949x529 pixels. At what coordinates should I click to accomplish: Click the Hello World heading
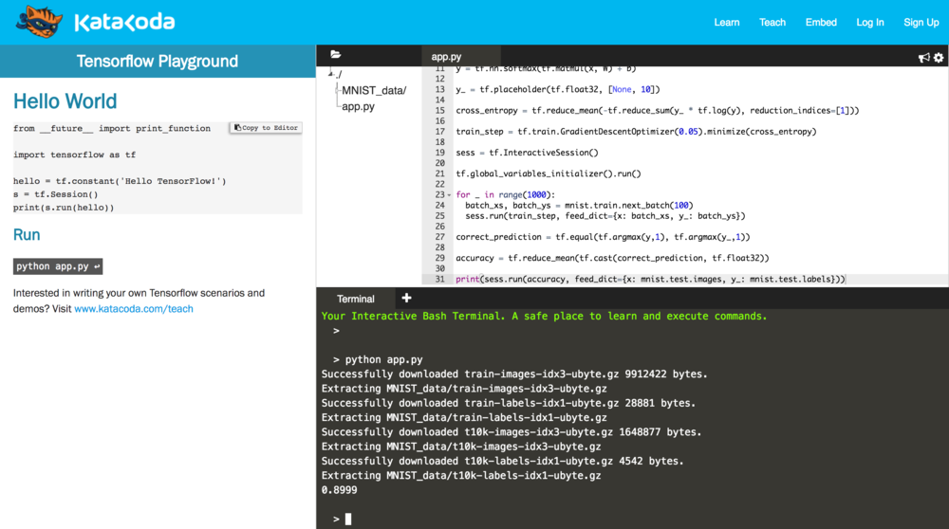65,100
